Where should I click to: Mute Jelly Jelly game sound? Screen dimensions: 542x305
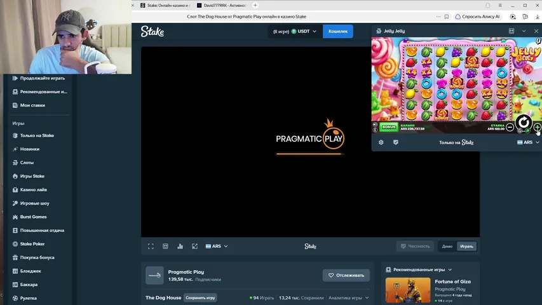[375, 125]
